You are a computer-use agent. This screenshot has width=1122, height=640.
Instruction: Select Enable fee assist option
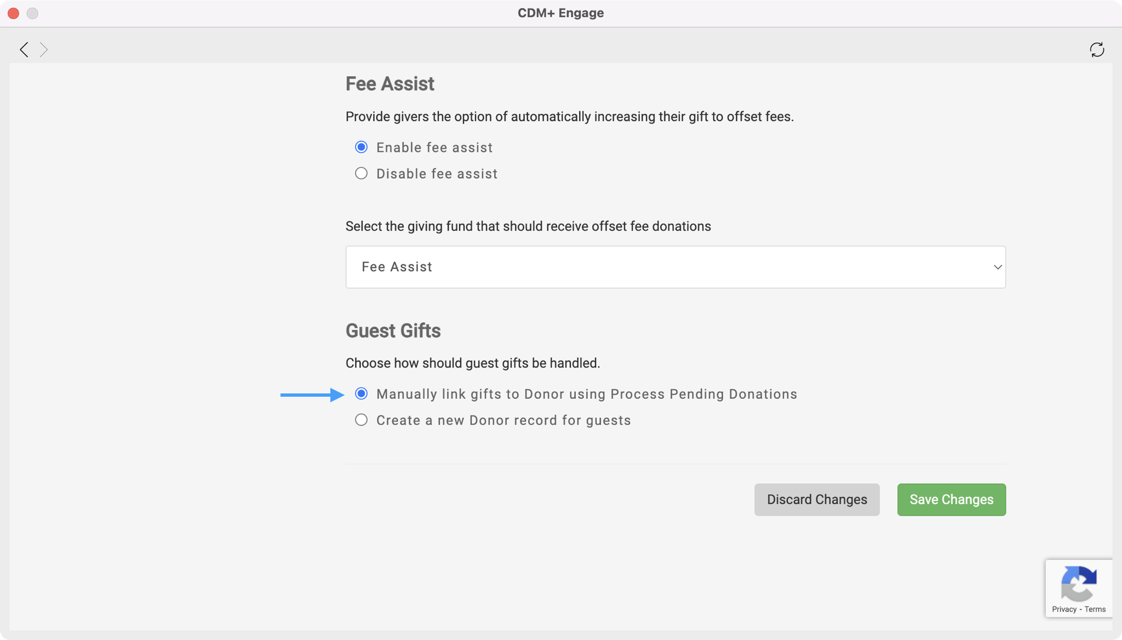pos(361,147)
